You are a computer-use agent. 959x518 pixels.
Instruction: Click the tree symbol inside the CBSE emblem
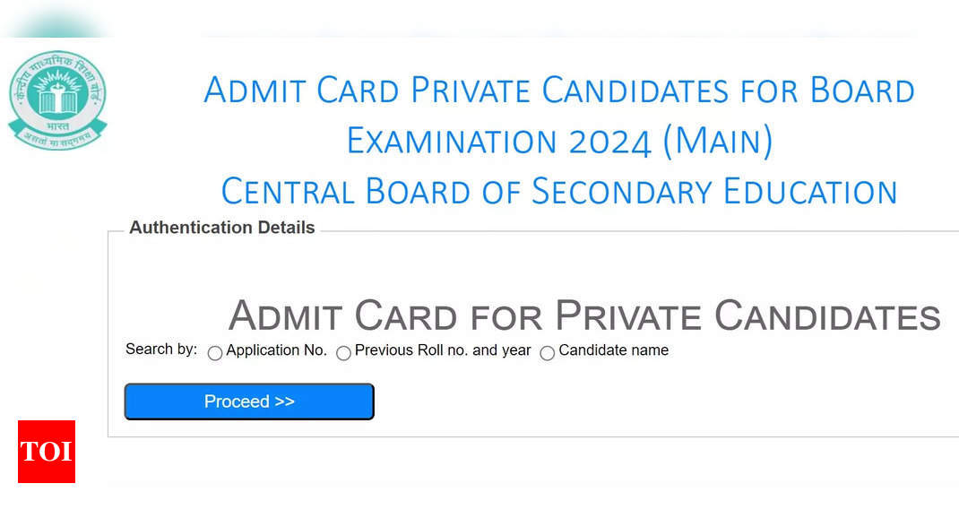pyautogui.click(x=57, y=94)
